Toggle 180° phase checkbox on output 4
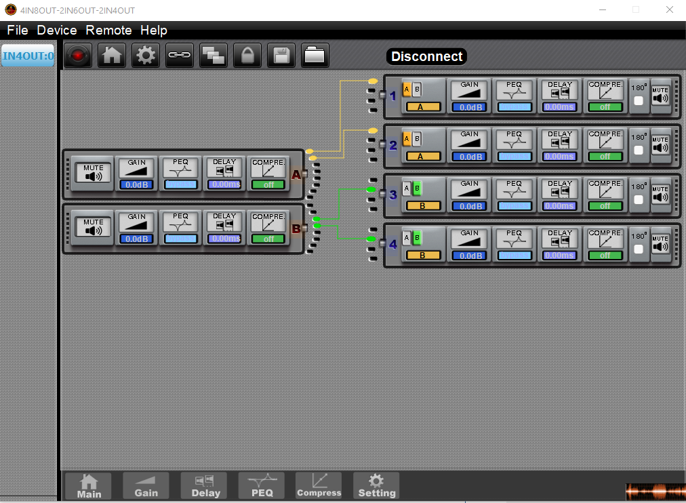Screen dimensions: 686x503 pos(639,249)
